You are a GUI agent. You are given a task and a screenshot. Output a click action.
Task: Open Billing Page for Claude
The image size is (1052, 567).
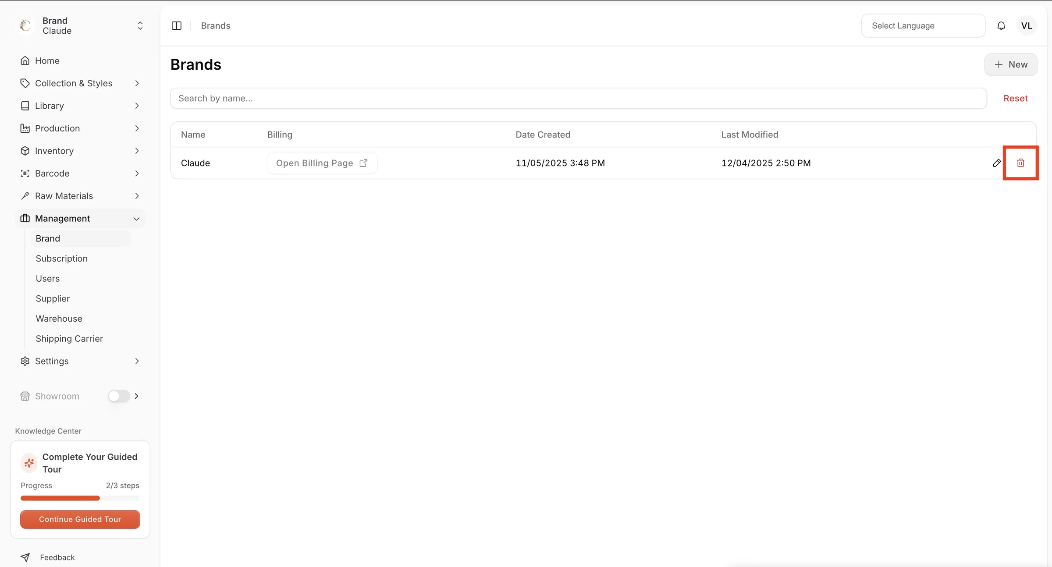pyautogui.click(x=322, y=163)
